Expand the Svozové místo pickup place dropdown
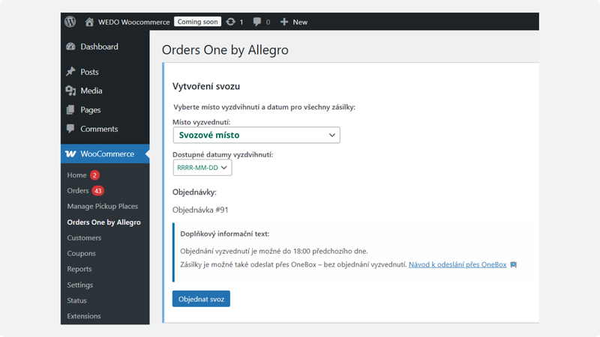The width and height of the screenshot is (600, 337). pyautogui.click(x=256, y=136)
